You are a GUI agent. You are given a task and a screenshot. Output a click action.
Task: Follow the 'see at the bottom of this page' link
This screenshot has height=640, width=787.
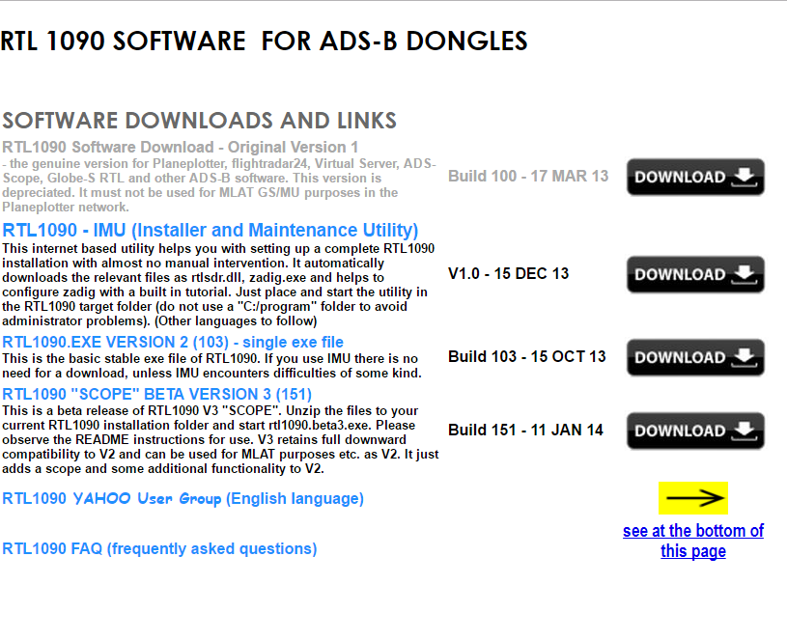coord(693,541)
